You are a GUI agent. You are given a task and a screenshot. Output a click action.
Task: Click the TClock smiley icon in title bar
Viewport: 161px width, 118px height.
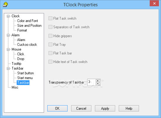point(5,5)
